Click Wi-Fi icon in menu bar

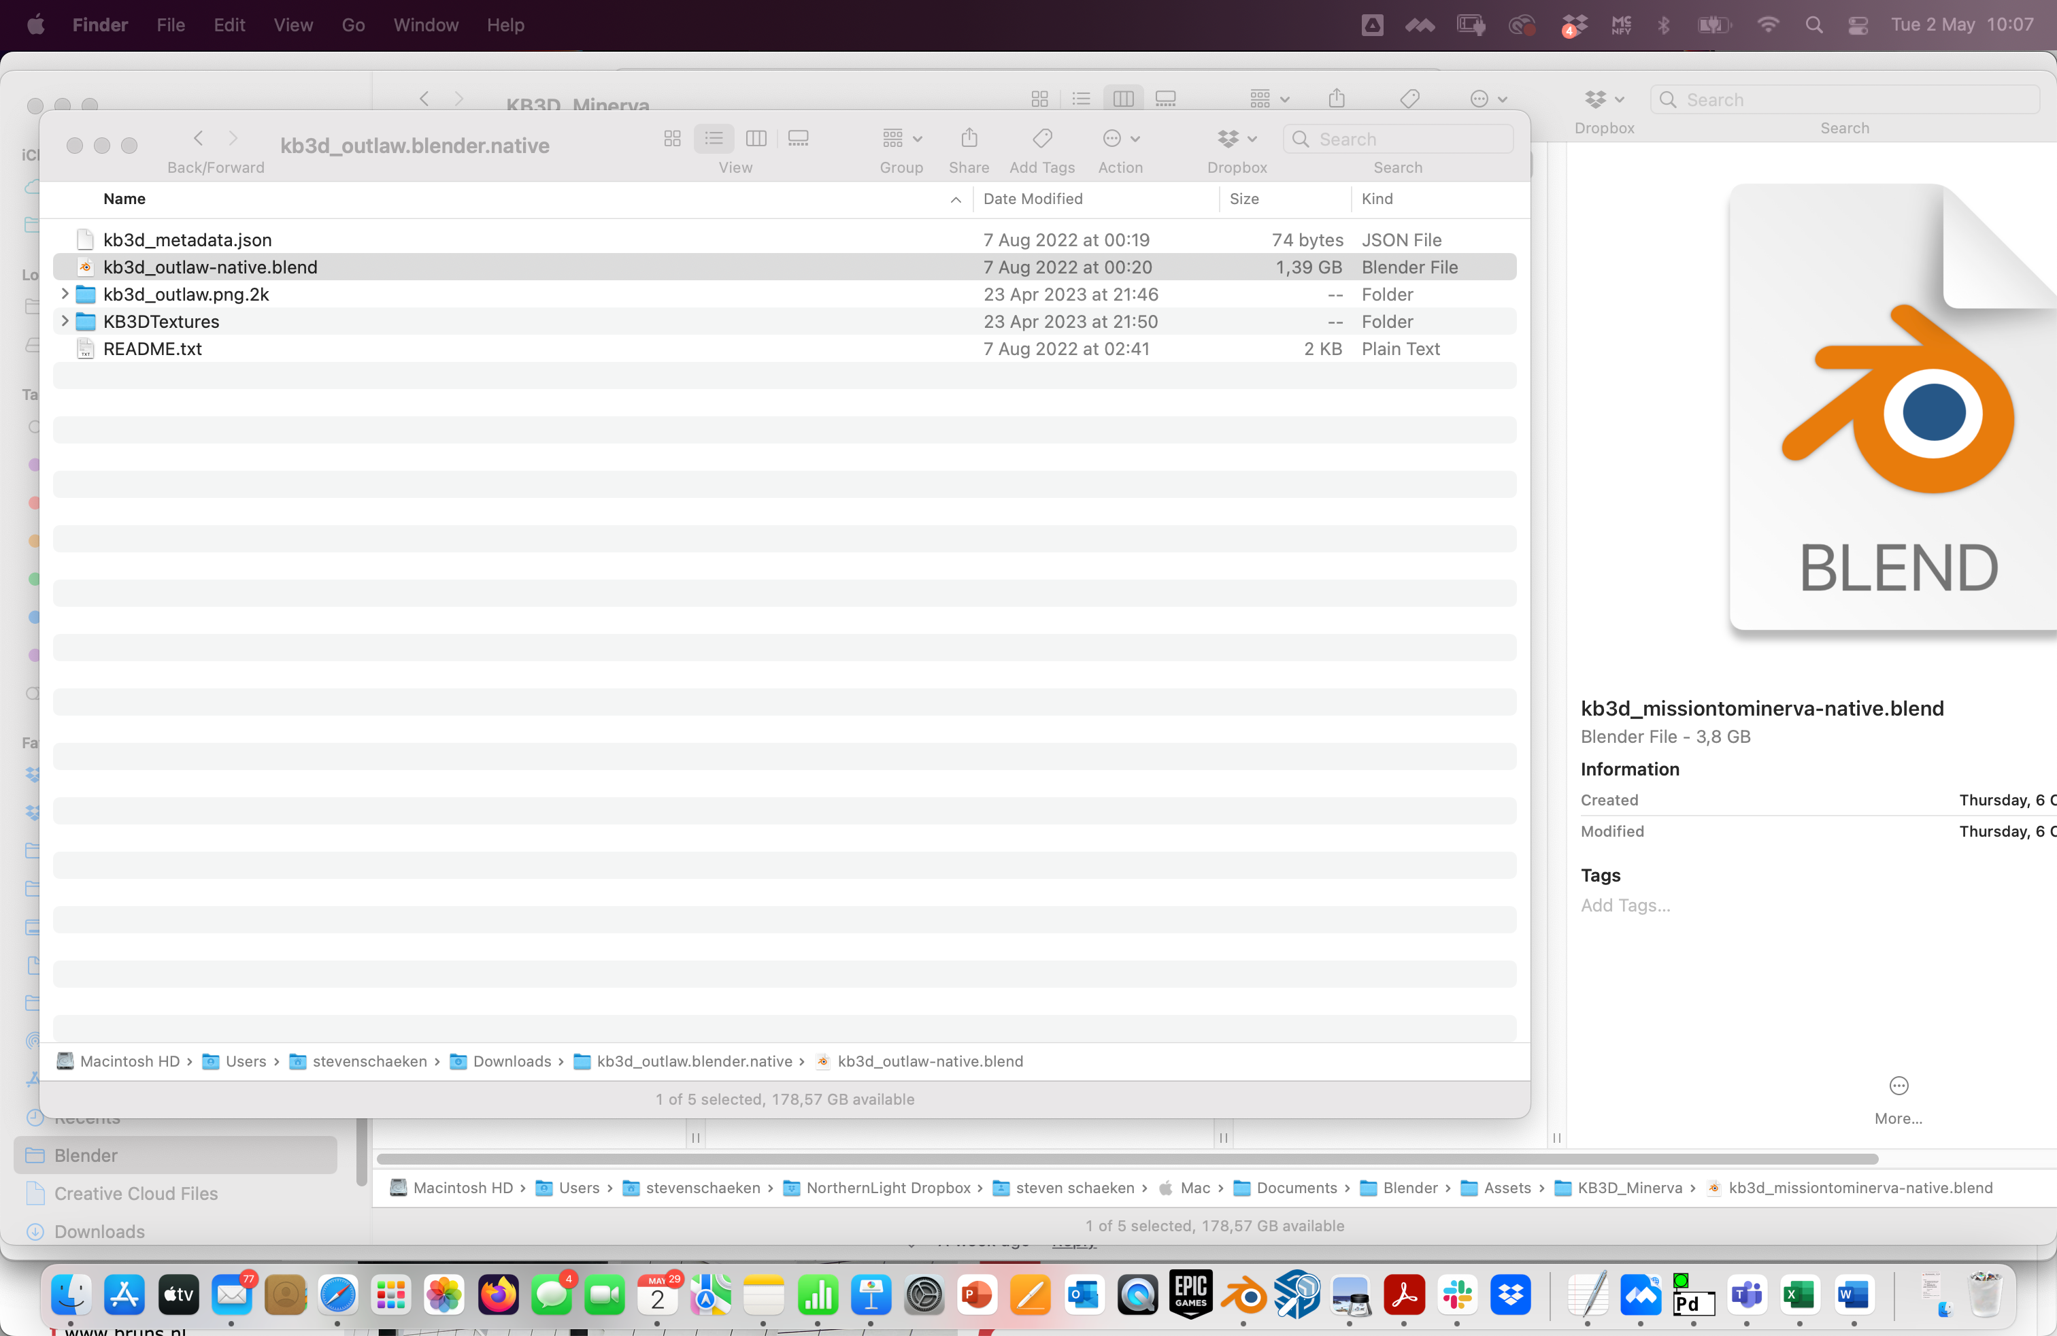coord(1767,25)
